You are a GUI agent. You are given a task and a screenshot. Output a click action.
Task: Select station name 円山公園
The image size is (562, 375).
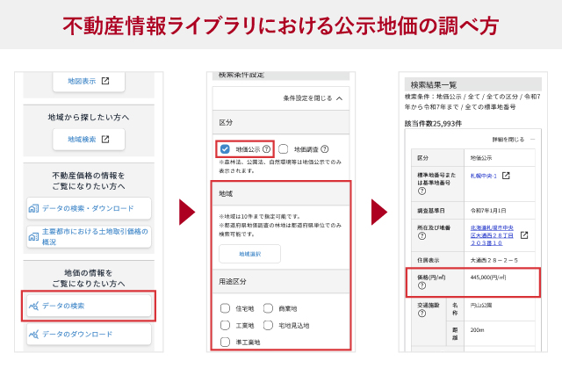coord(481,305)
